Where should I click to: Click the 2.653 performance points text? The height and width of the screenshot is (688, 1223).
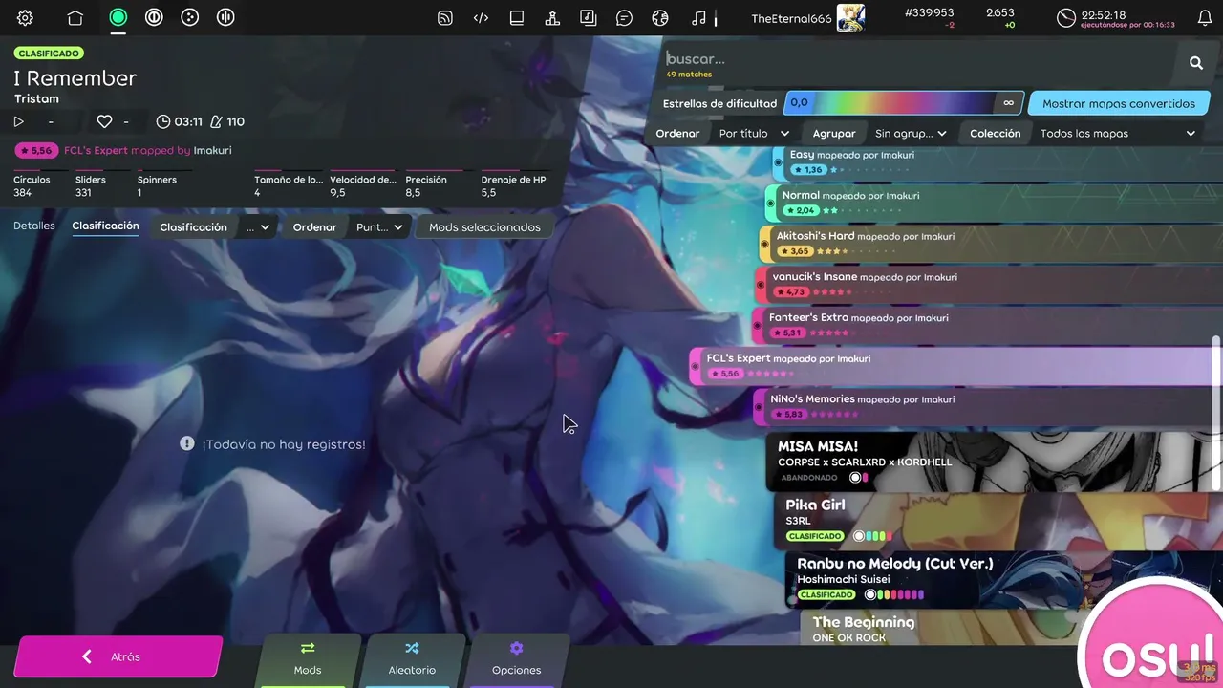pyautogui.click(x=999, y=12)
